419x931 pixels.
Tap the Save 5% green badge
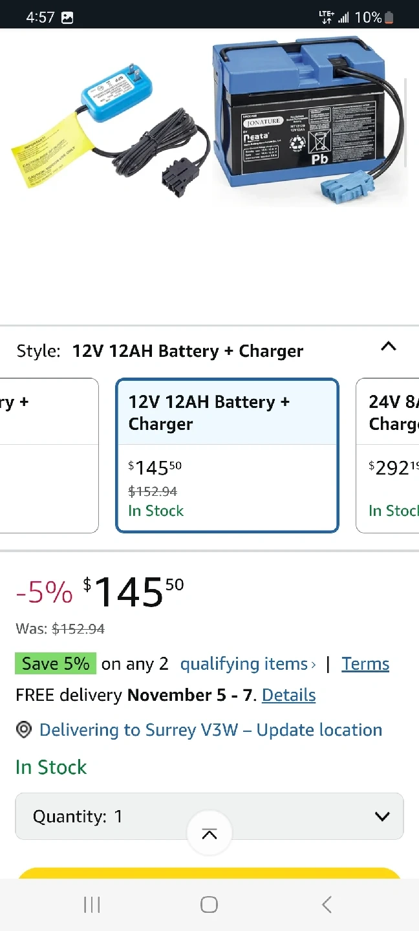click(56, 664)
